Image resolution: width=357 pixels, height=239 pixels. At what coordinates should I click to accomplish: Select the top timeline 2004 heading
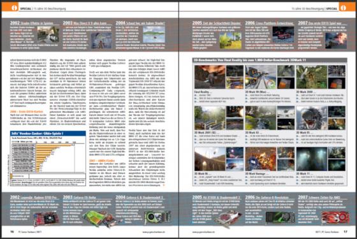pyautogui.click(x=140, y=23)
